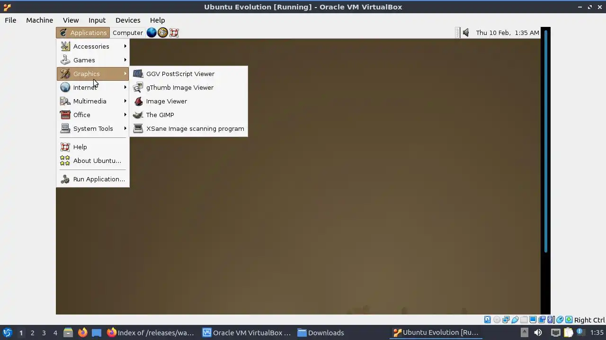Screen dimensions: 606x340
Task: Click the XSane scanner icon
Action: coord(138,128)
